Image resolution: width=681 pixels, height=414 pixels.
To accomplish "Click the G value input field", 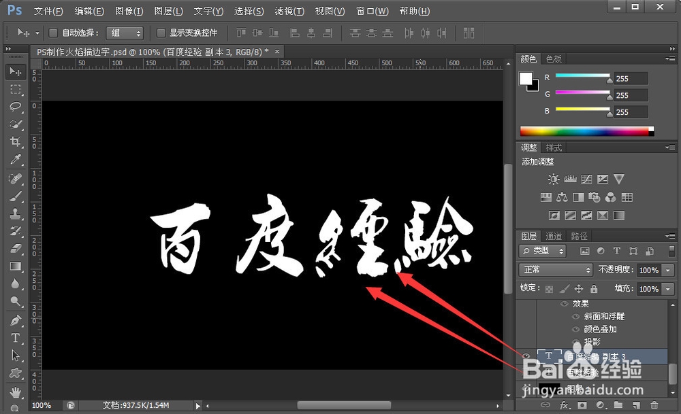I will (631, 95).
